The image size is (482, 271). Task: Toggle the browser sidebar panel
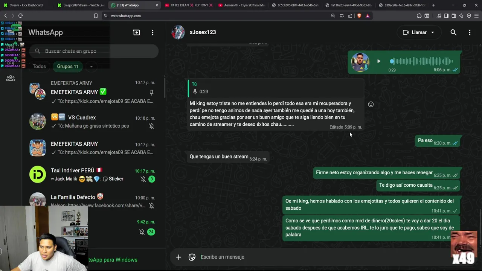click(446, 16)
